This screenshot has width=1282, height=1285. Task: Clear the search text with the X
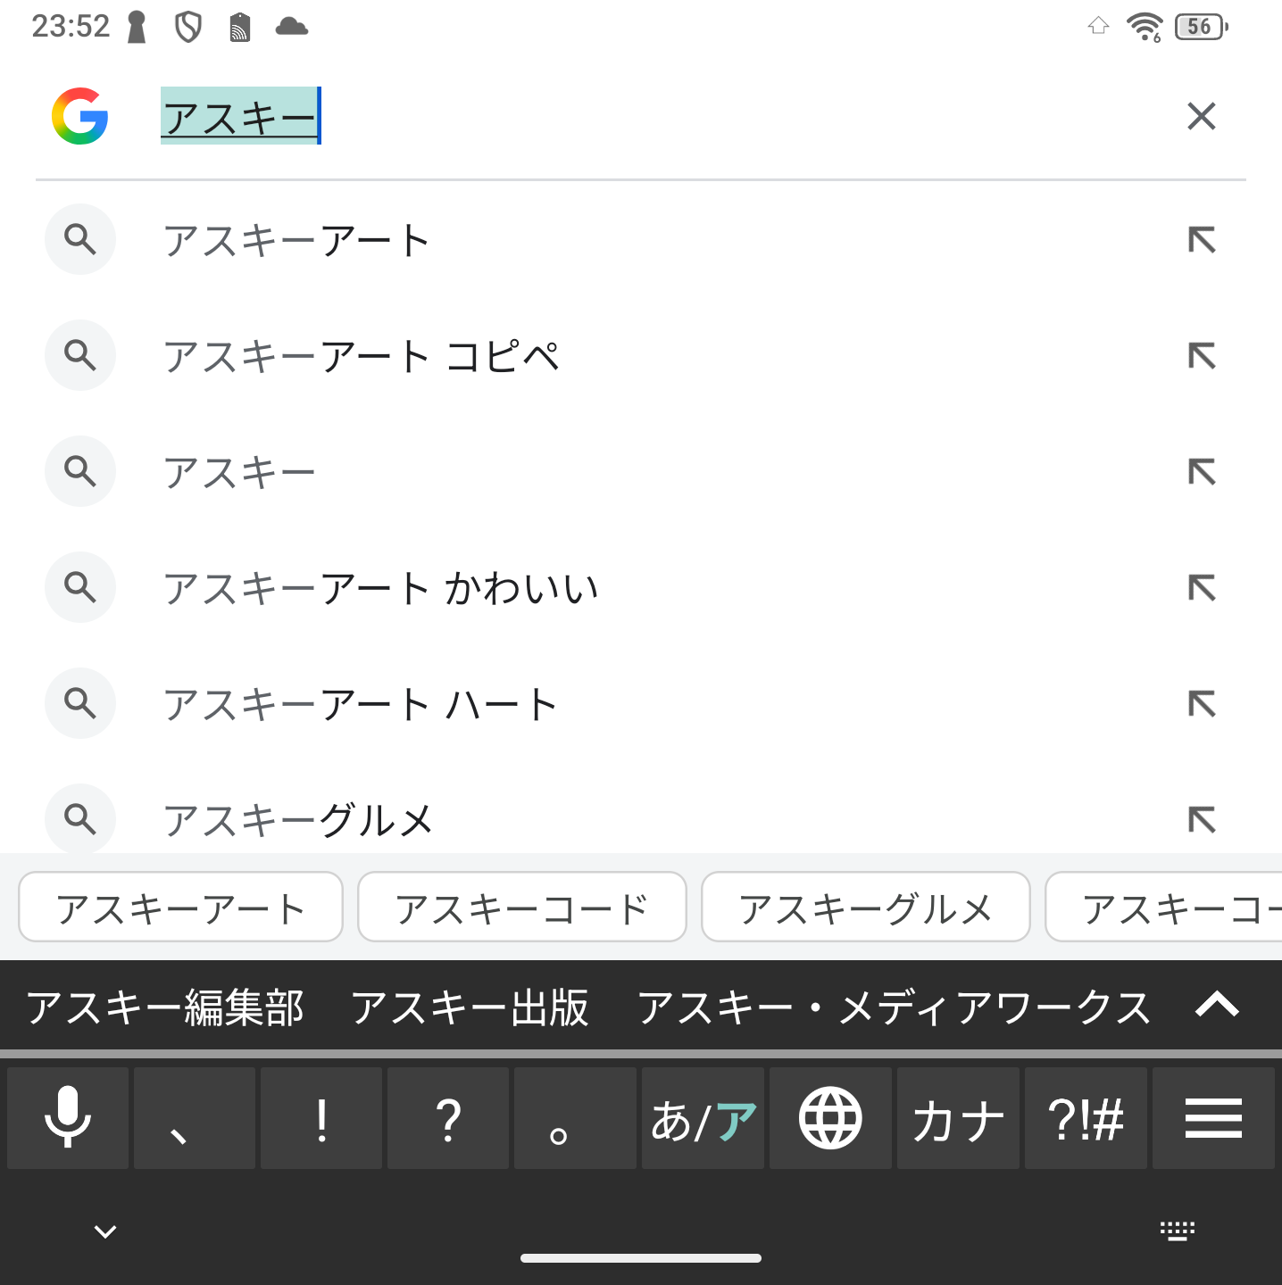[x=1201, y=116]
